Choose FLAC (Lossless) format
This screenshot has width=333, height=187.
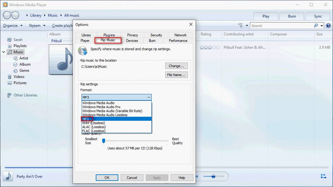coord(116,131)
